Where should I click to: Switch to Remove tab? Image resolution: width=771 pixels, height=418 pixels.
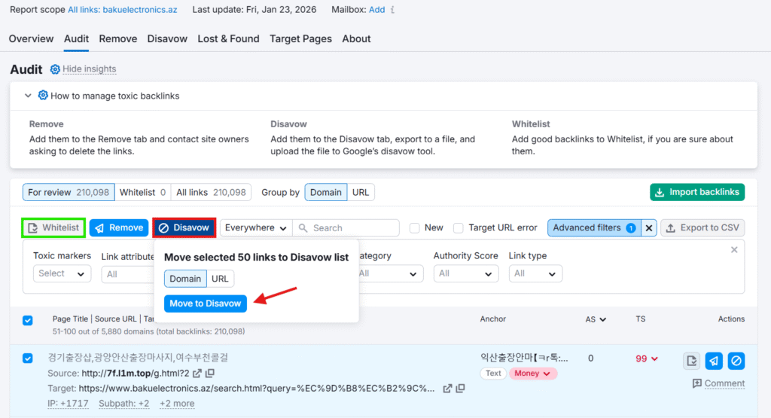point(118,39)
